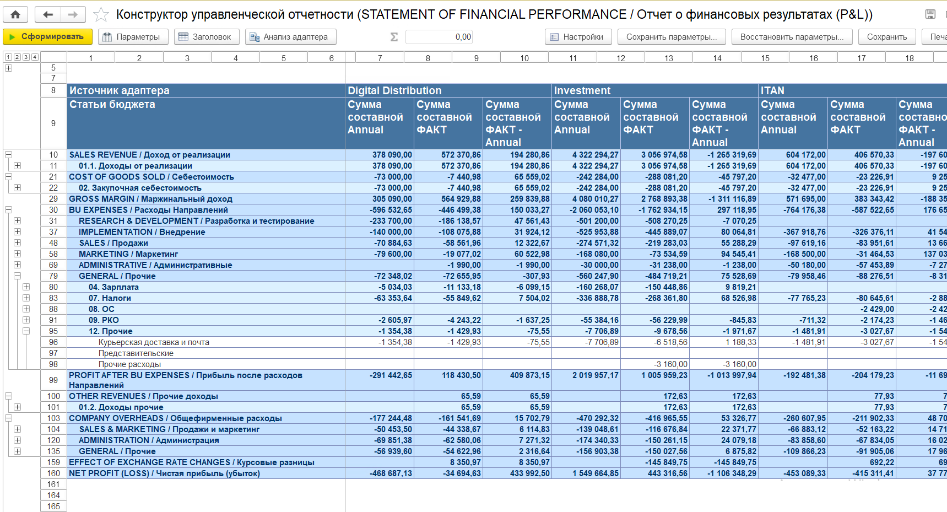Expand 07. Налоги row 83
Screen dimensions: 947x512
tap(26, 298)
